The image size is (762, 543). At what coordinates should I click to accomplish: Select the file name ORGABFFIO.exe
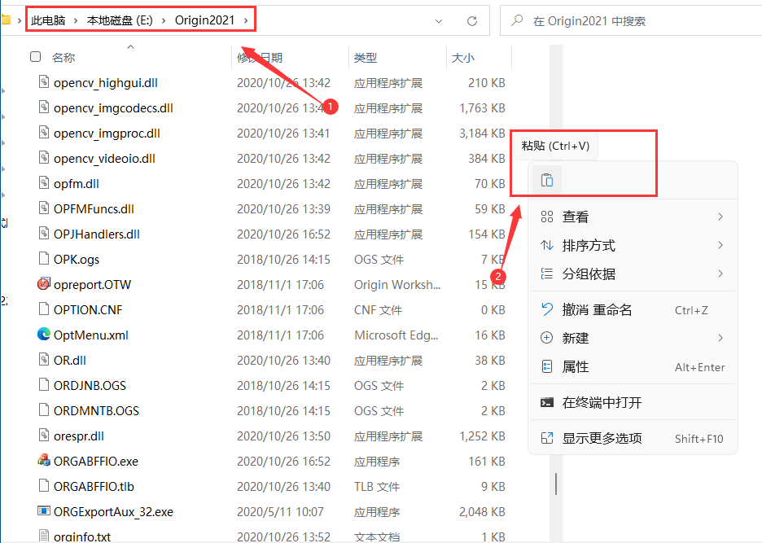[x=96, y=462]
